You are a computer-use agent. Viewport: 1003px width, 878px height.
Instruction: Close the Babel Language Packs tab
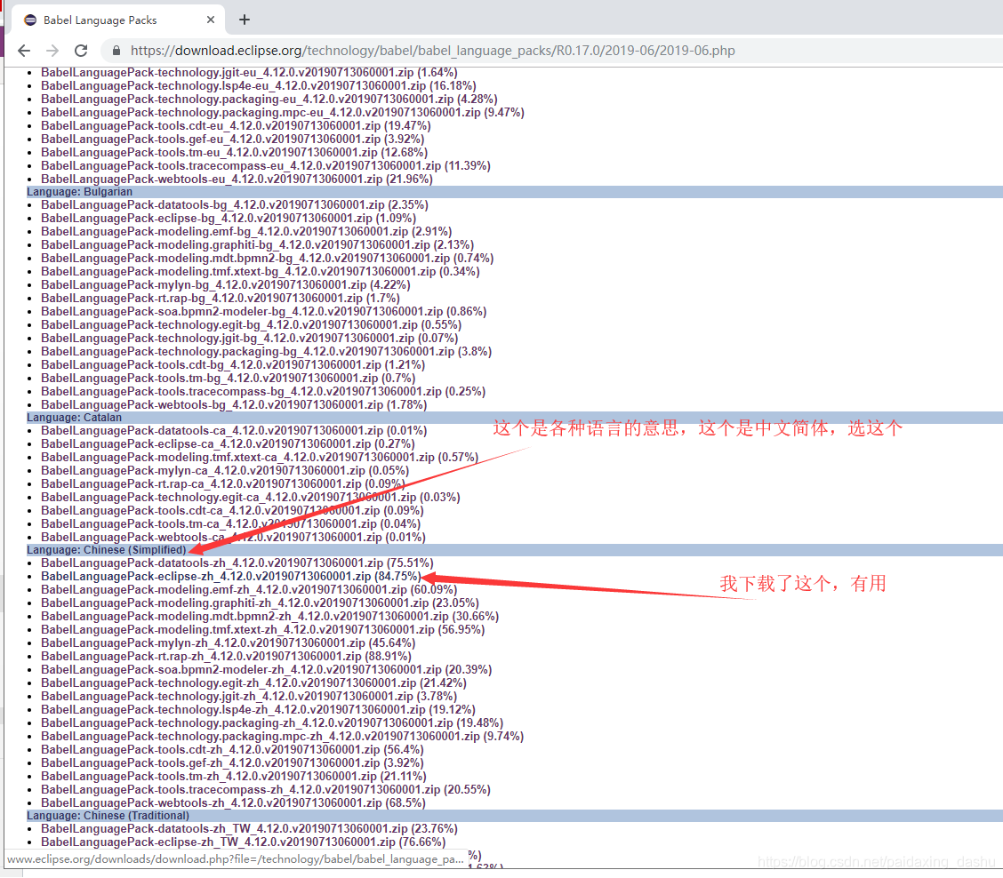pyautogui.click(x=211, y=20)
